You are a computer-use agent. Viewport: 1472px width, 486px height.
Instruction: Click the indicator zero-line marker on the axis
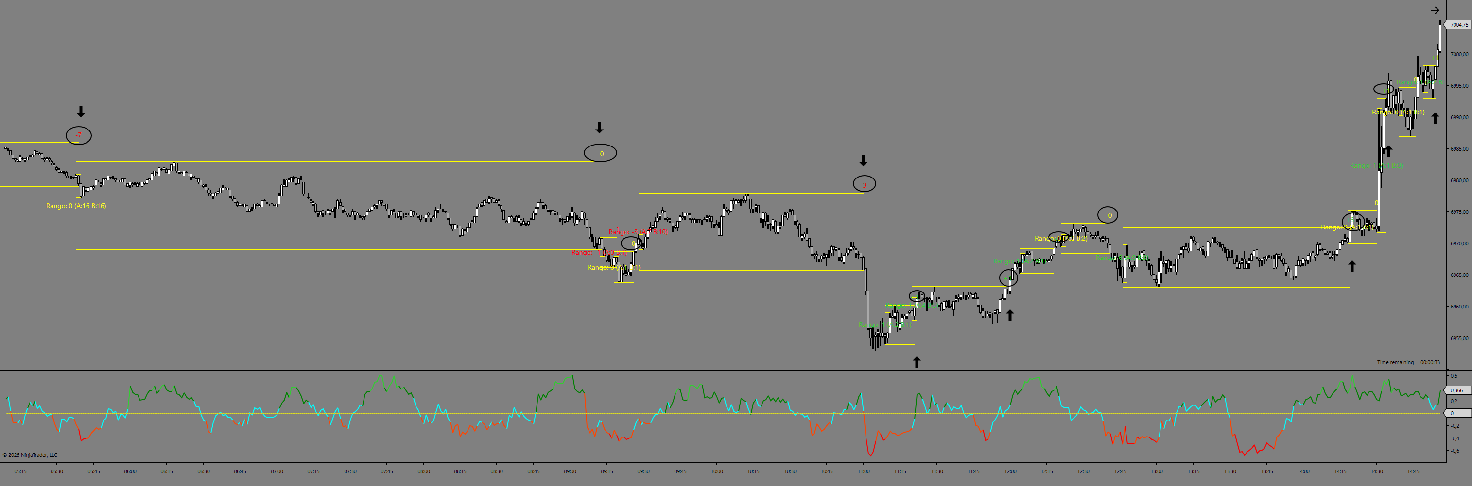[x=1456, y=413]
